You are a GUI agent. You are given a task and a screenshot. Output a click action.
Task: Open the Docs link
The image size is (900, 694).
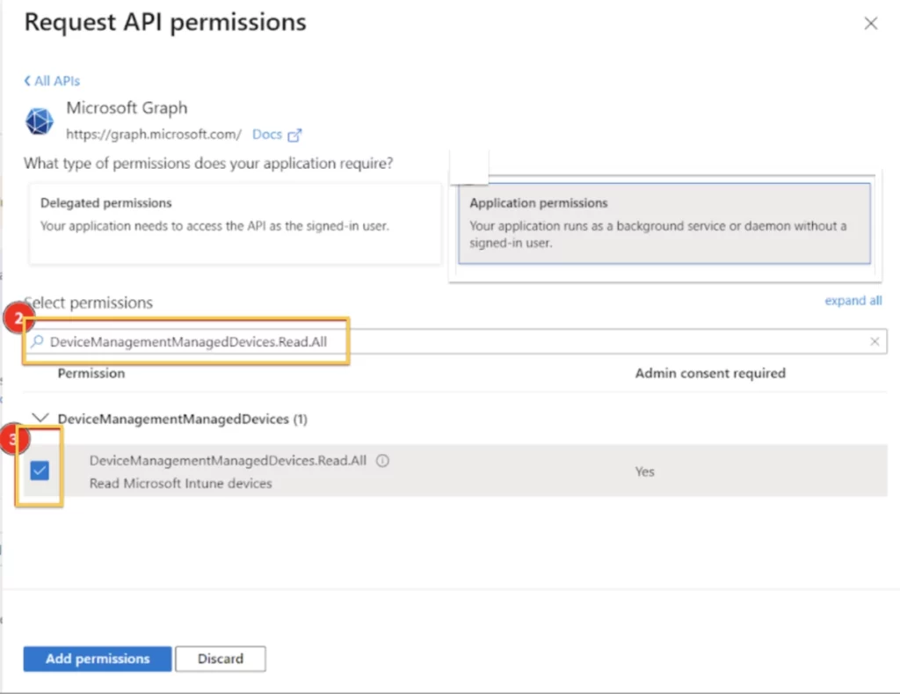pyautogui.click(x=266, y=135)
